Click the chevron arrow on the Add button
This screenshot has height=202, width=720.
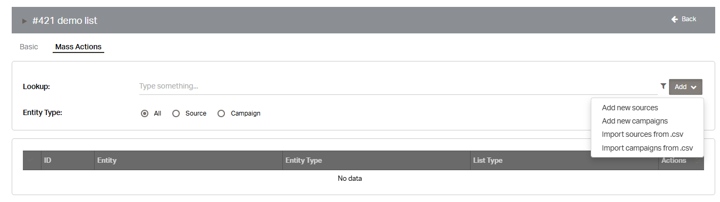tap(693, 87)
